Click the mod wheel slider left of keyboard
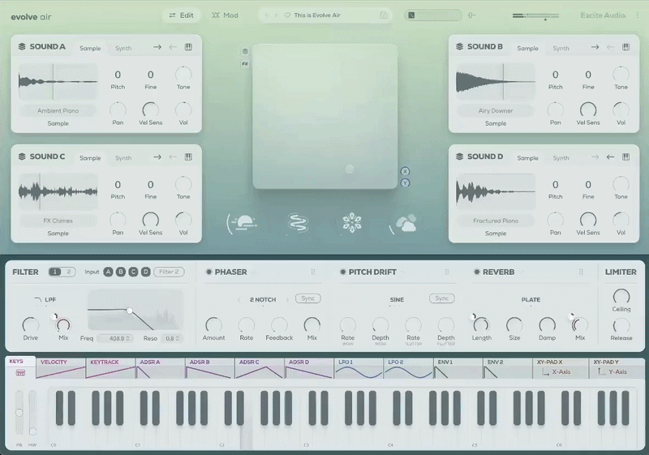This screenshot has width=649, height=455. 32,414
